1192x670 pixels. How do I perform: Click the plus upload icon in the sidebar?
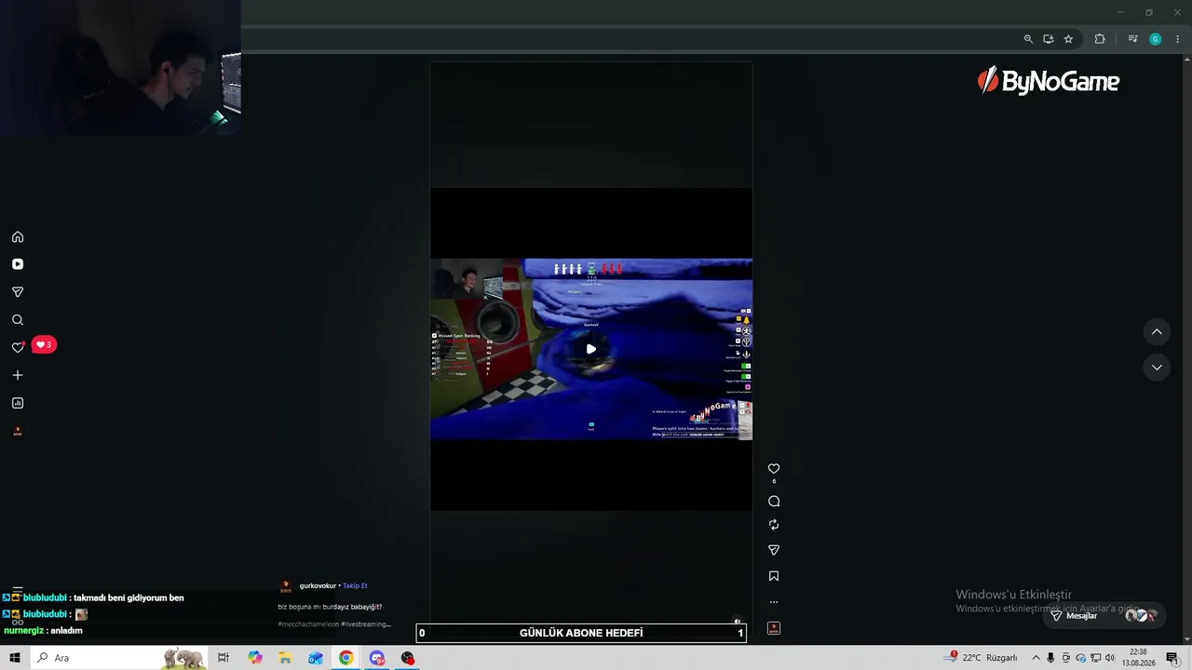18,375
